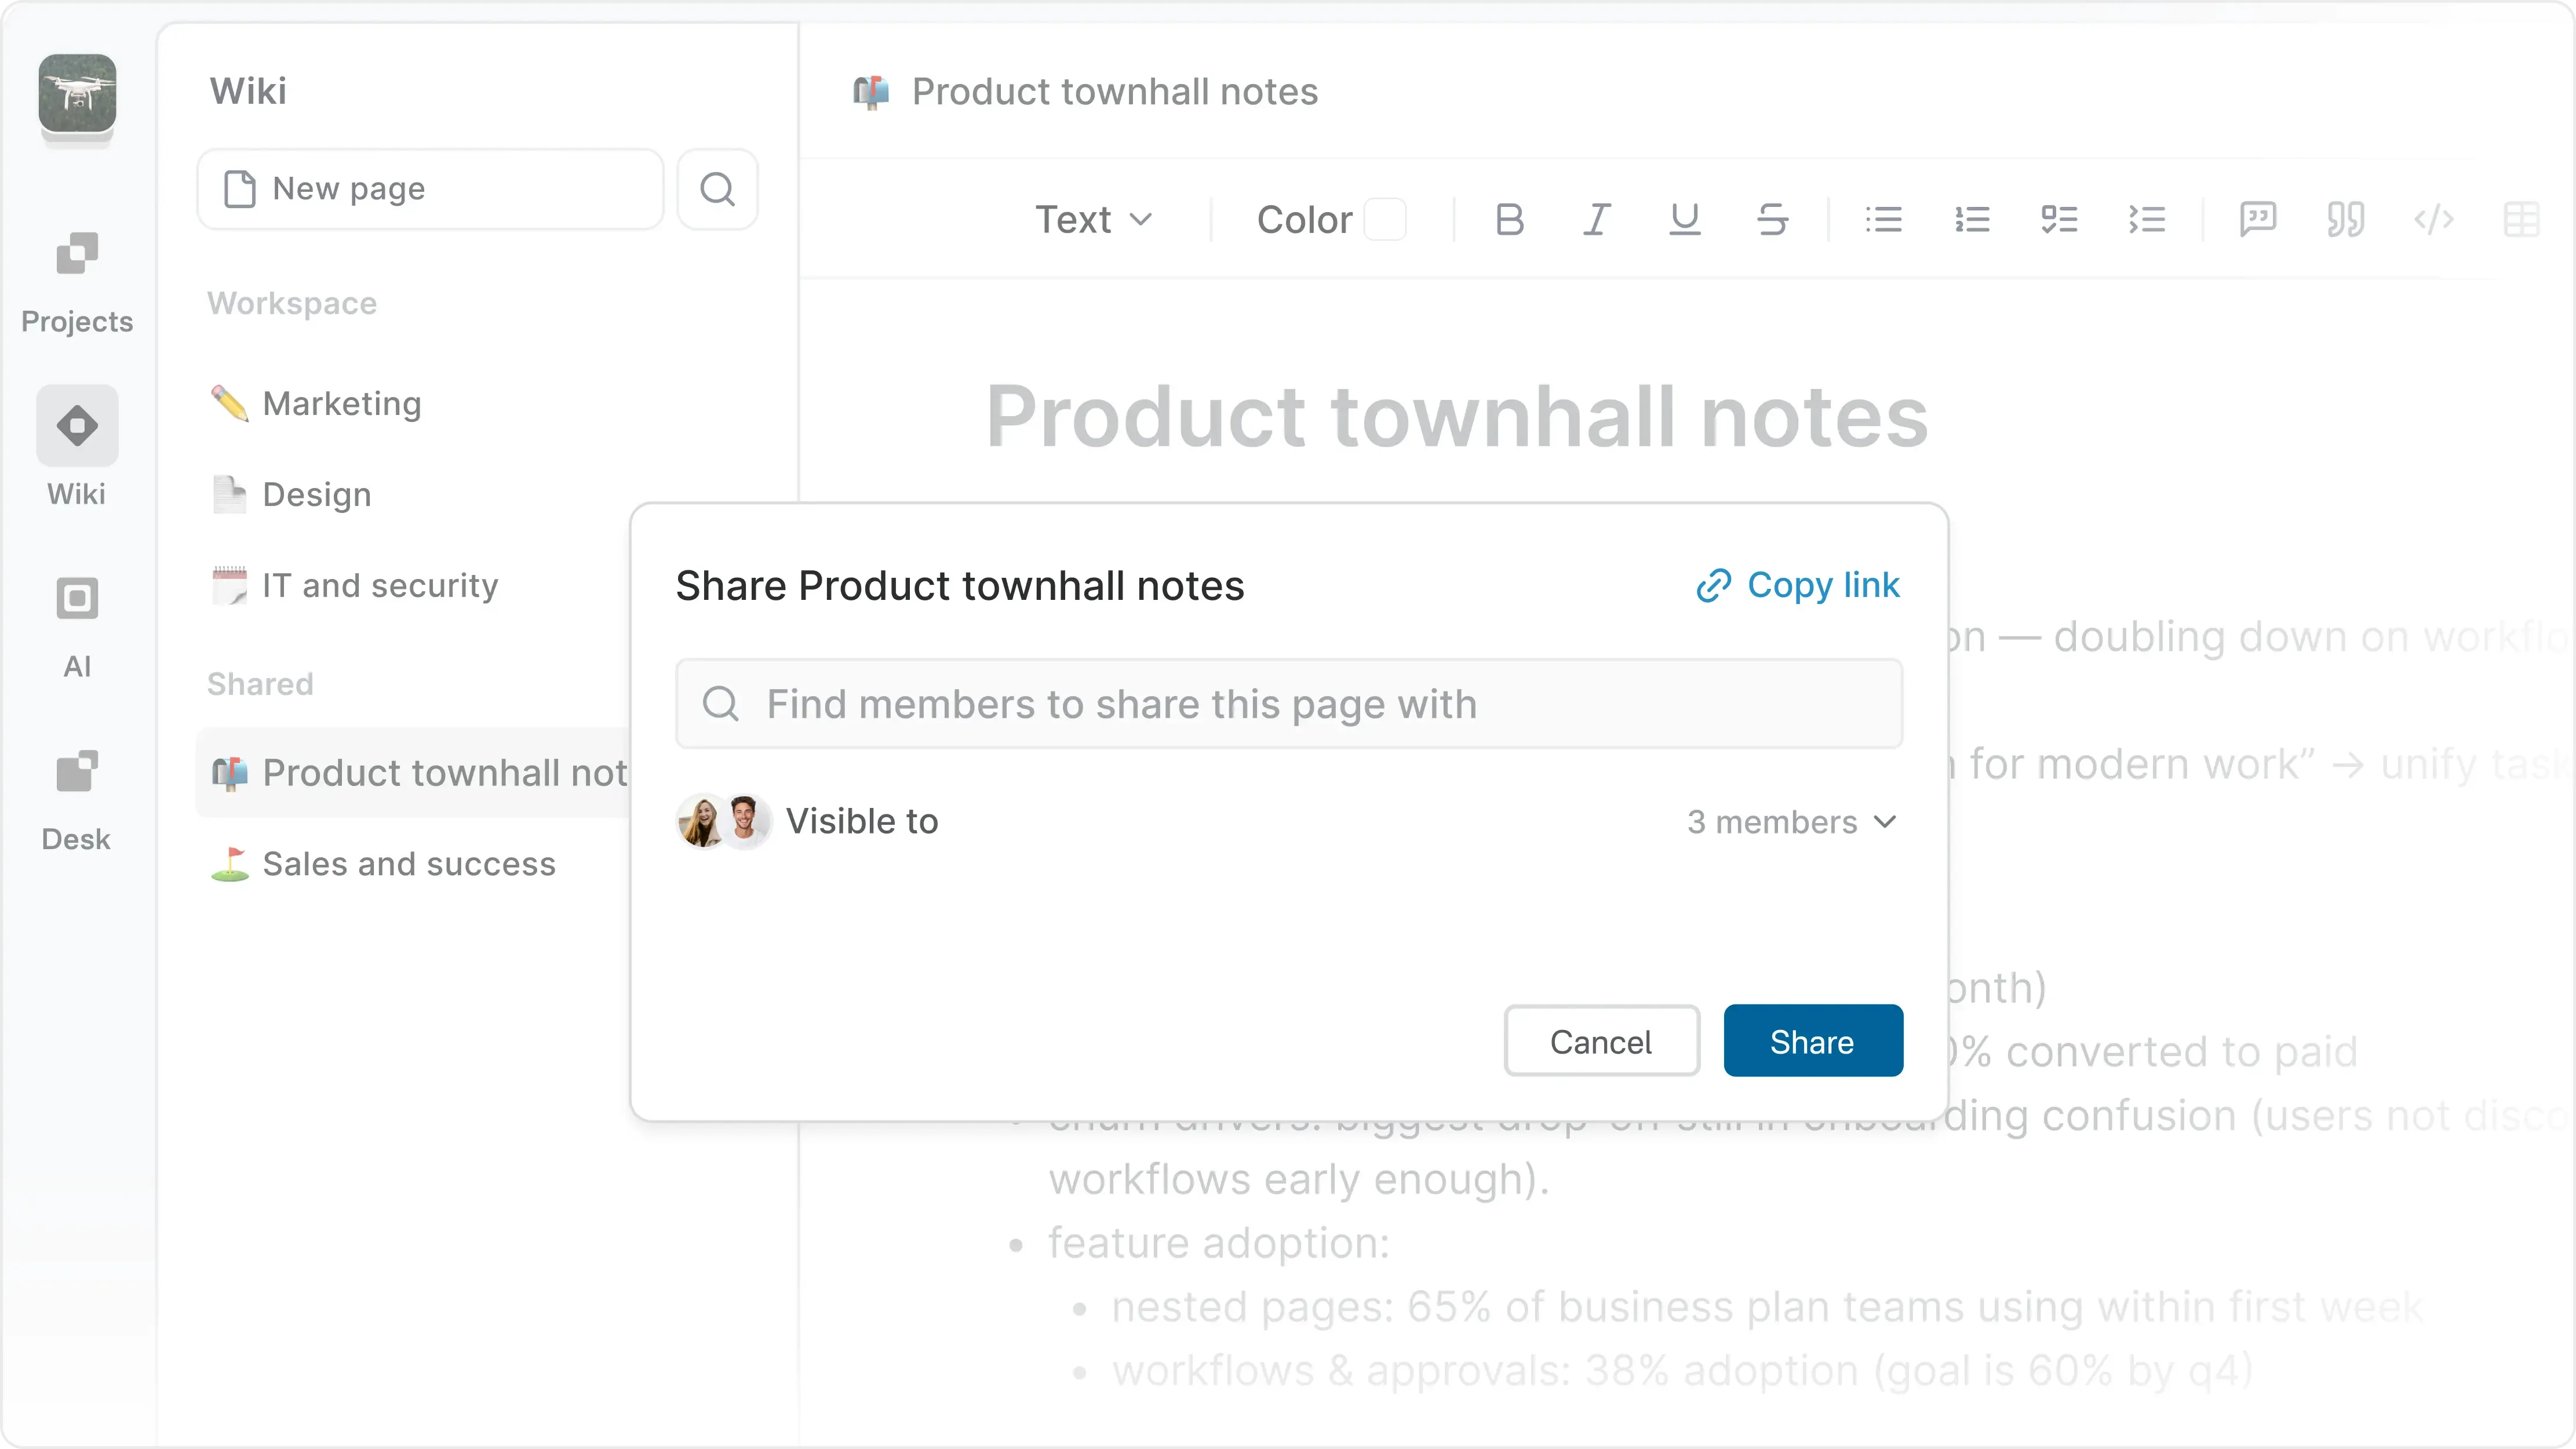Expand the Text style dropdown
Image resolution: width=2576 pixels, height=1449 pixels.
(x=1094, y=219)
